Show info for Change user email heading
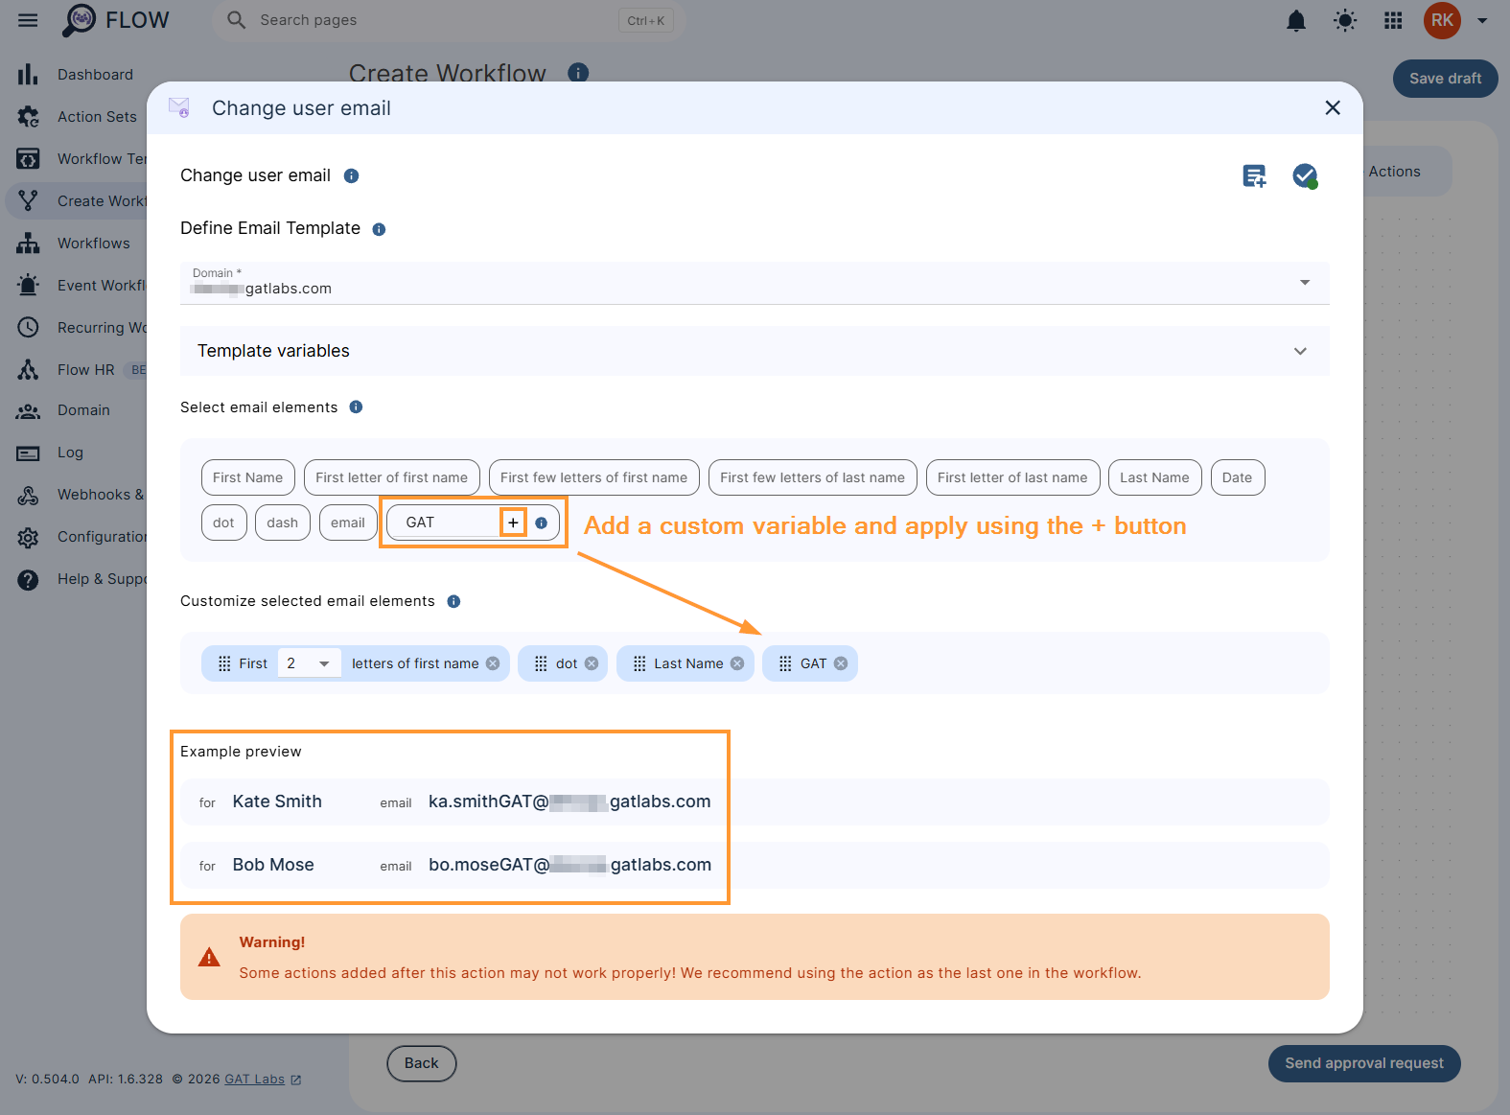 click(x=351, y=175)
